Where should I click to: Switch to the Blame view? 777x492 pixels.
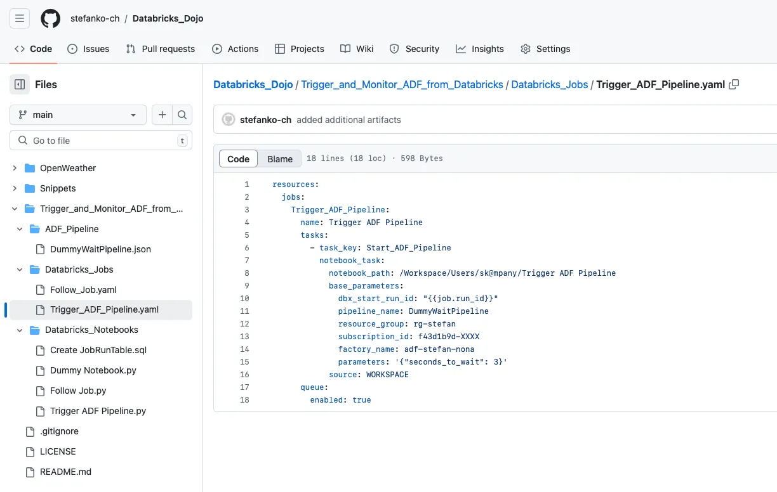click(280, 159)
